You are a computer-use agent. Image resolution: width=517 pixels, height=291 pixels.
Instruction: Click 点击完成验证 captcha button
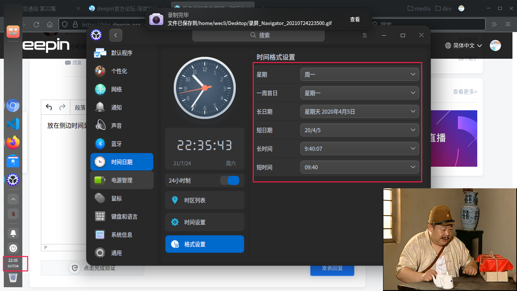(93, 268)
